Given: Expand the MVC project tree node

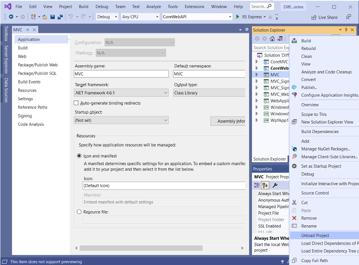Looking at the screenshot, I should 257,75.
